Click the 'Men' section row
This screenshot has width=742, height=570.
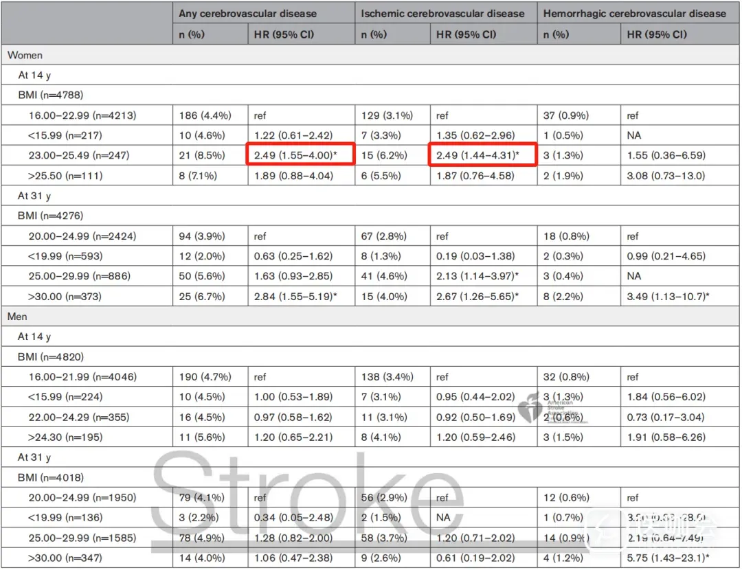point(18,317)
